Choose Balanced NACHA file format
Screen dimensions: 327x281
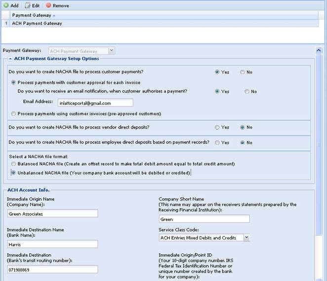pyautogui.click(x=13, y=164)
